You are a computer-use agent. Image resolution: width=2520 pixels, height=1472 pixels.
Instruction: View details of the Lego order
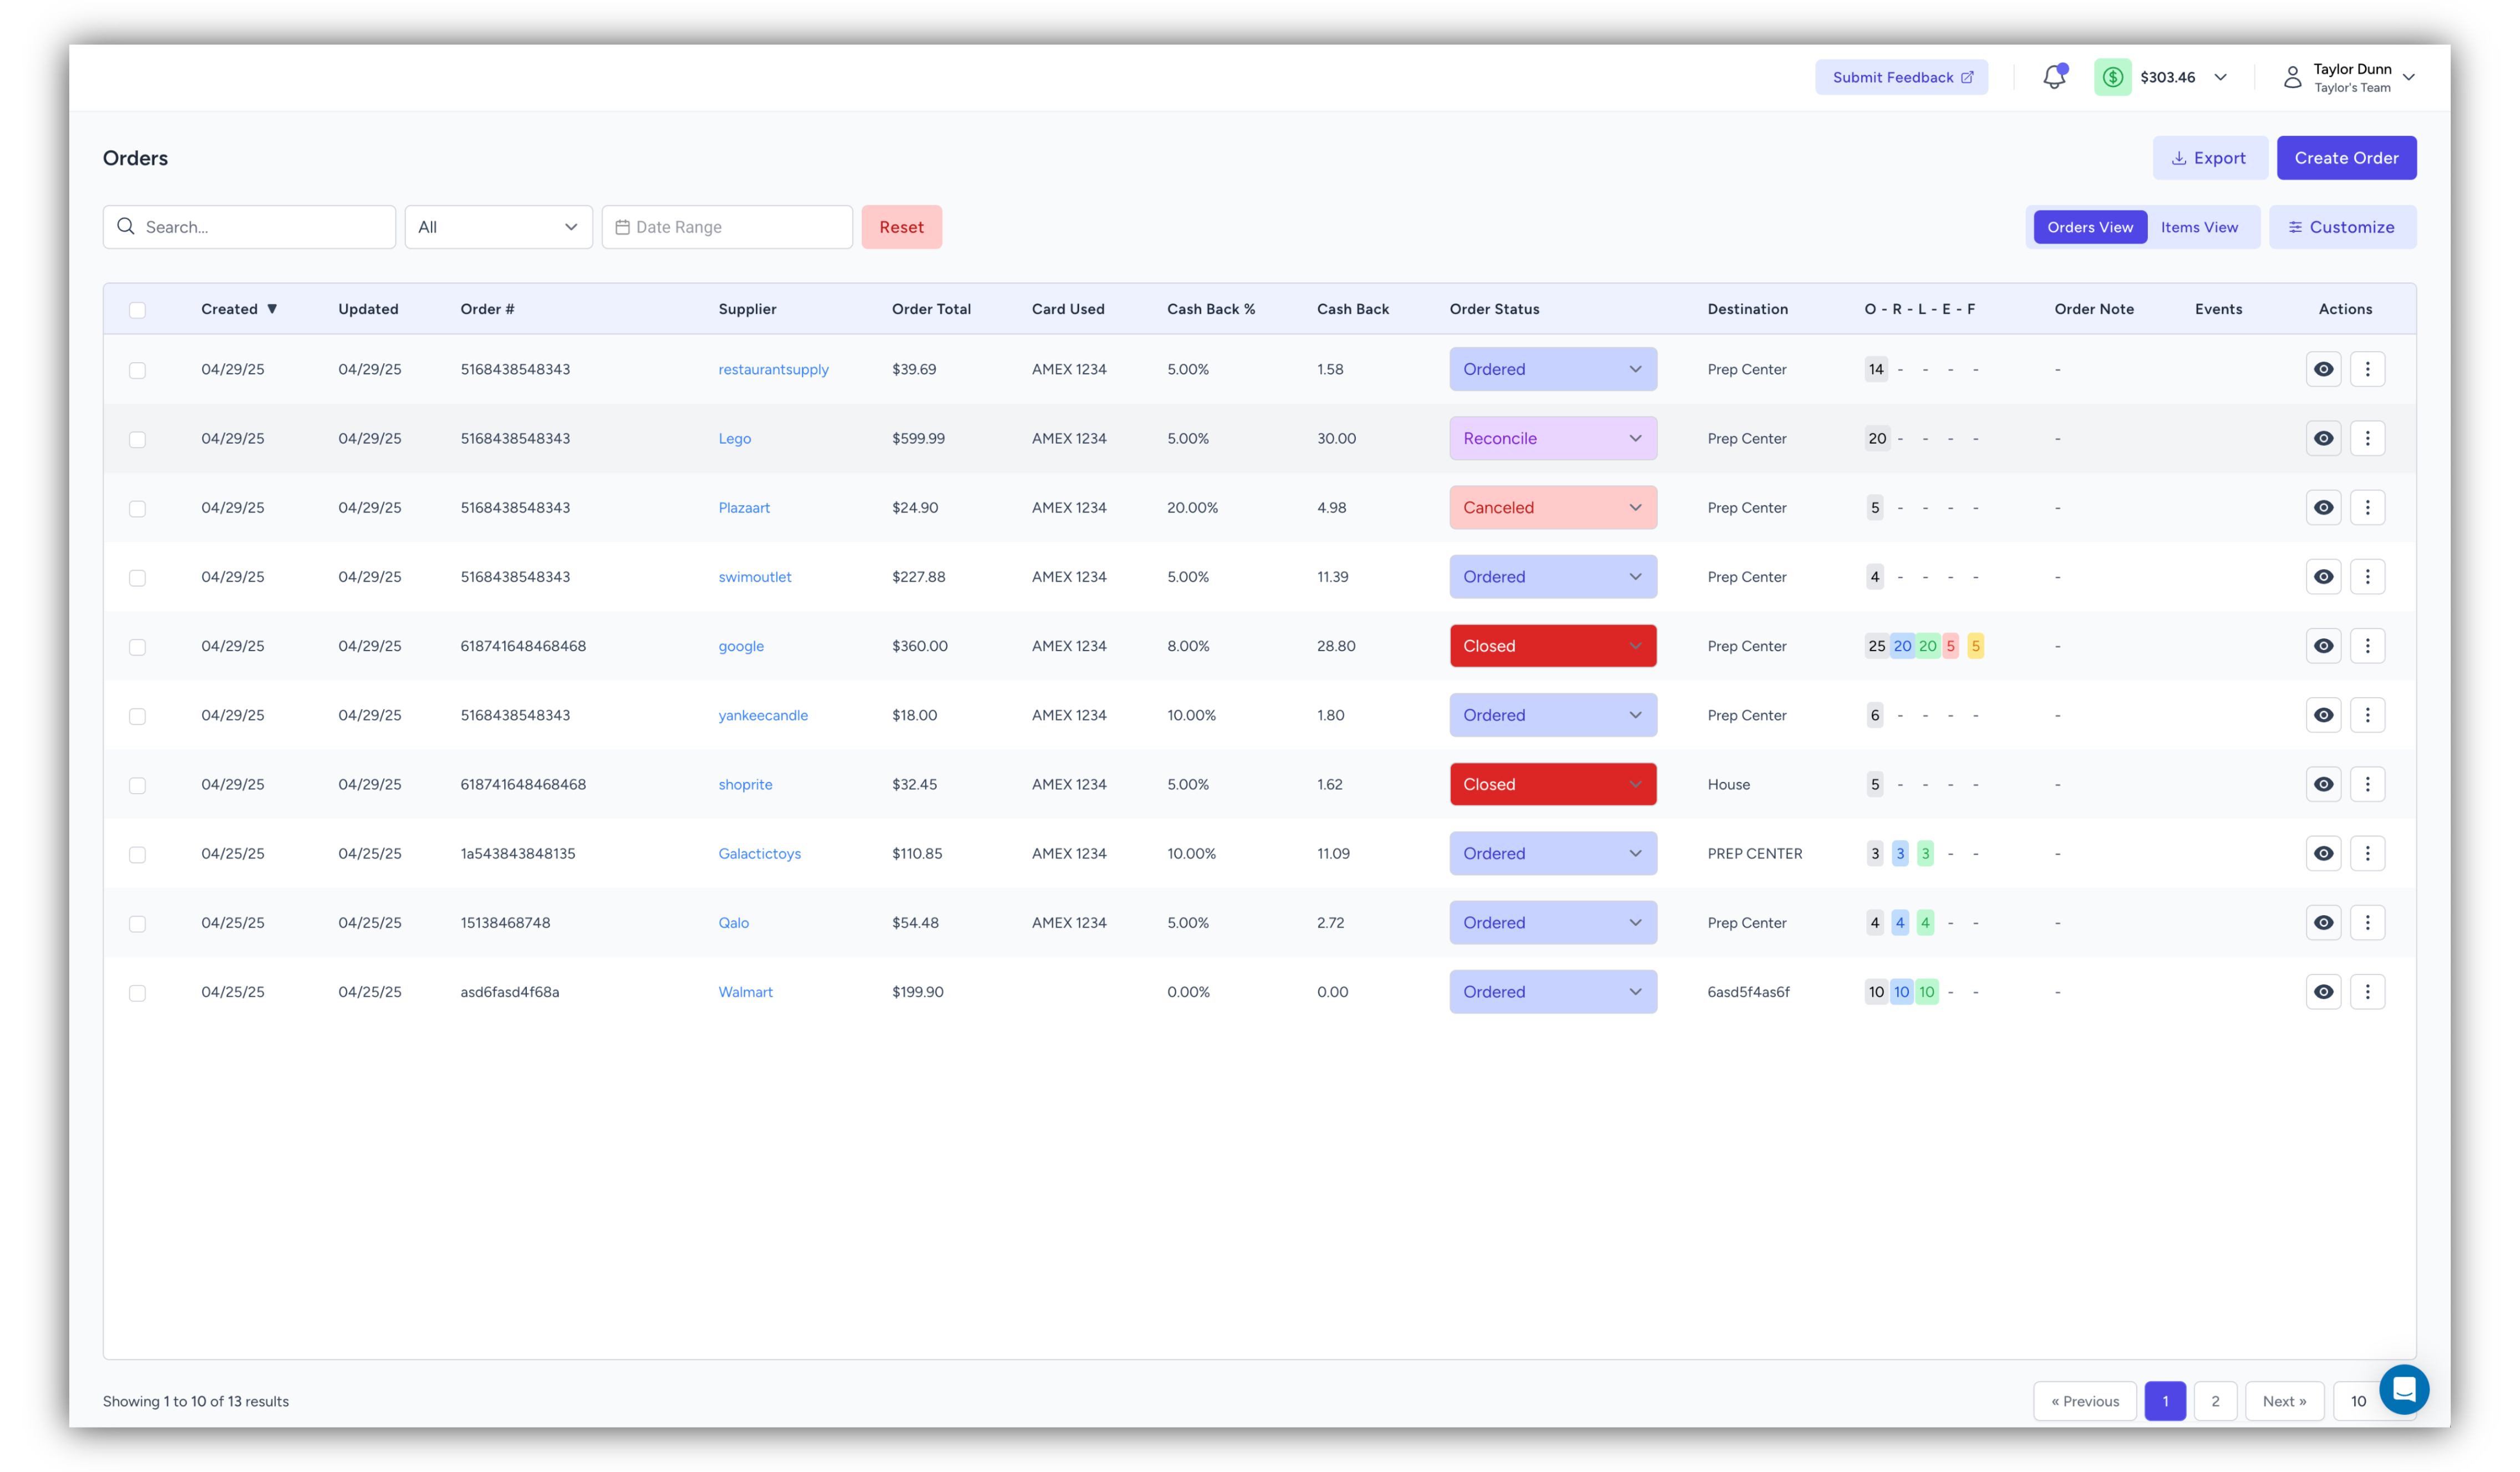tap(2323, 438)
